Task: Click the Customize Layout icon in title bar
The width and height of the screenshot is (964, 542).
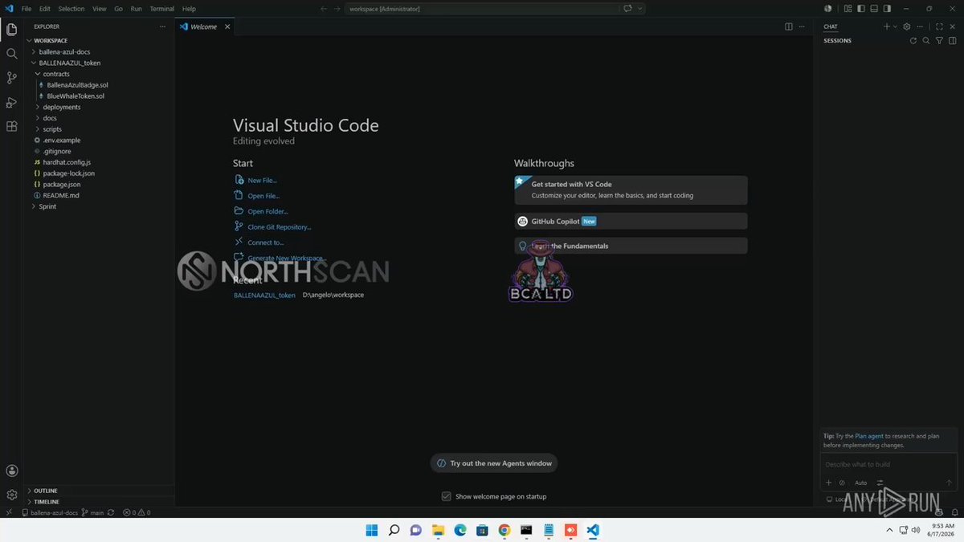Action: tap(848, 8)
